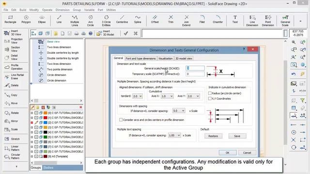Open Dimensions with spacing 5.0 dropdown
Image resolution: width=310 pixels, height=174 pixels.
pyautogui.click(x=179, y=111)
